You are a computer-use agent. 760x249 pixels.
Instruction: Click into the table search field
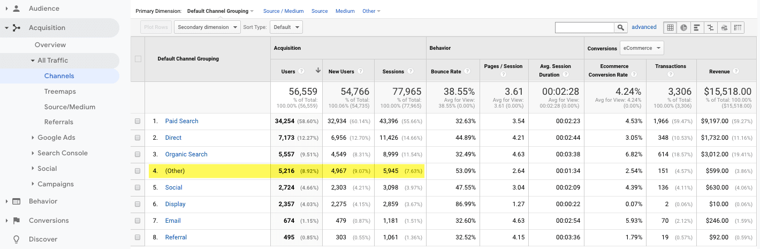[x=584, y=27]
